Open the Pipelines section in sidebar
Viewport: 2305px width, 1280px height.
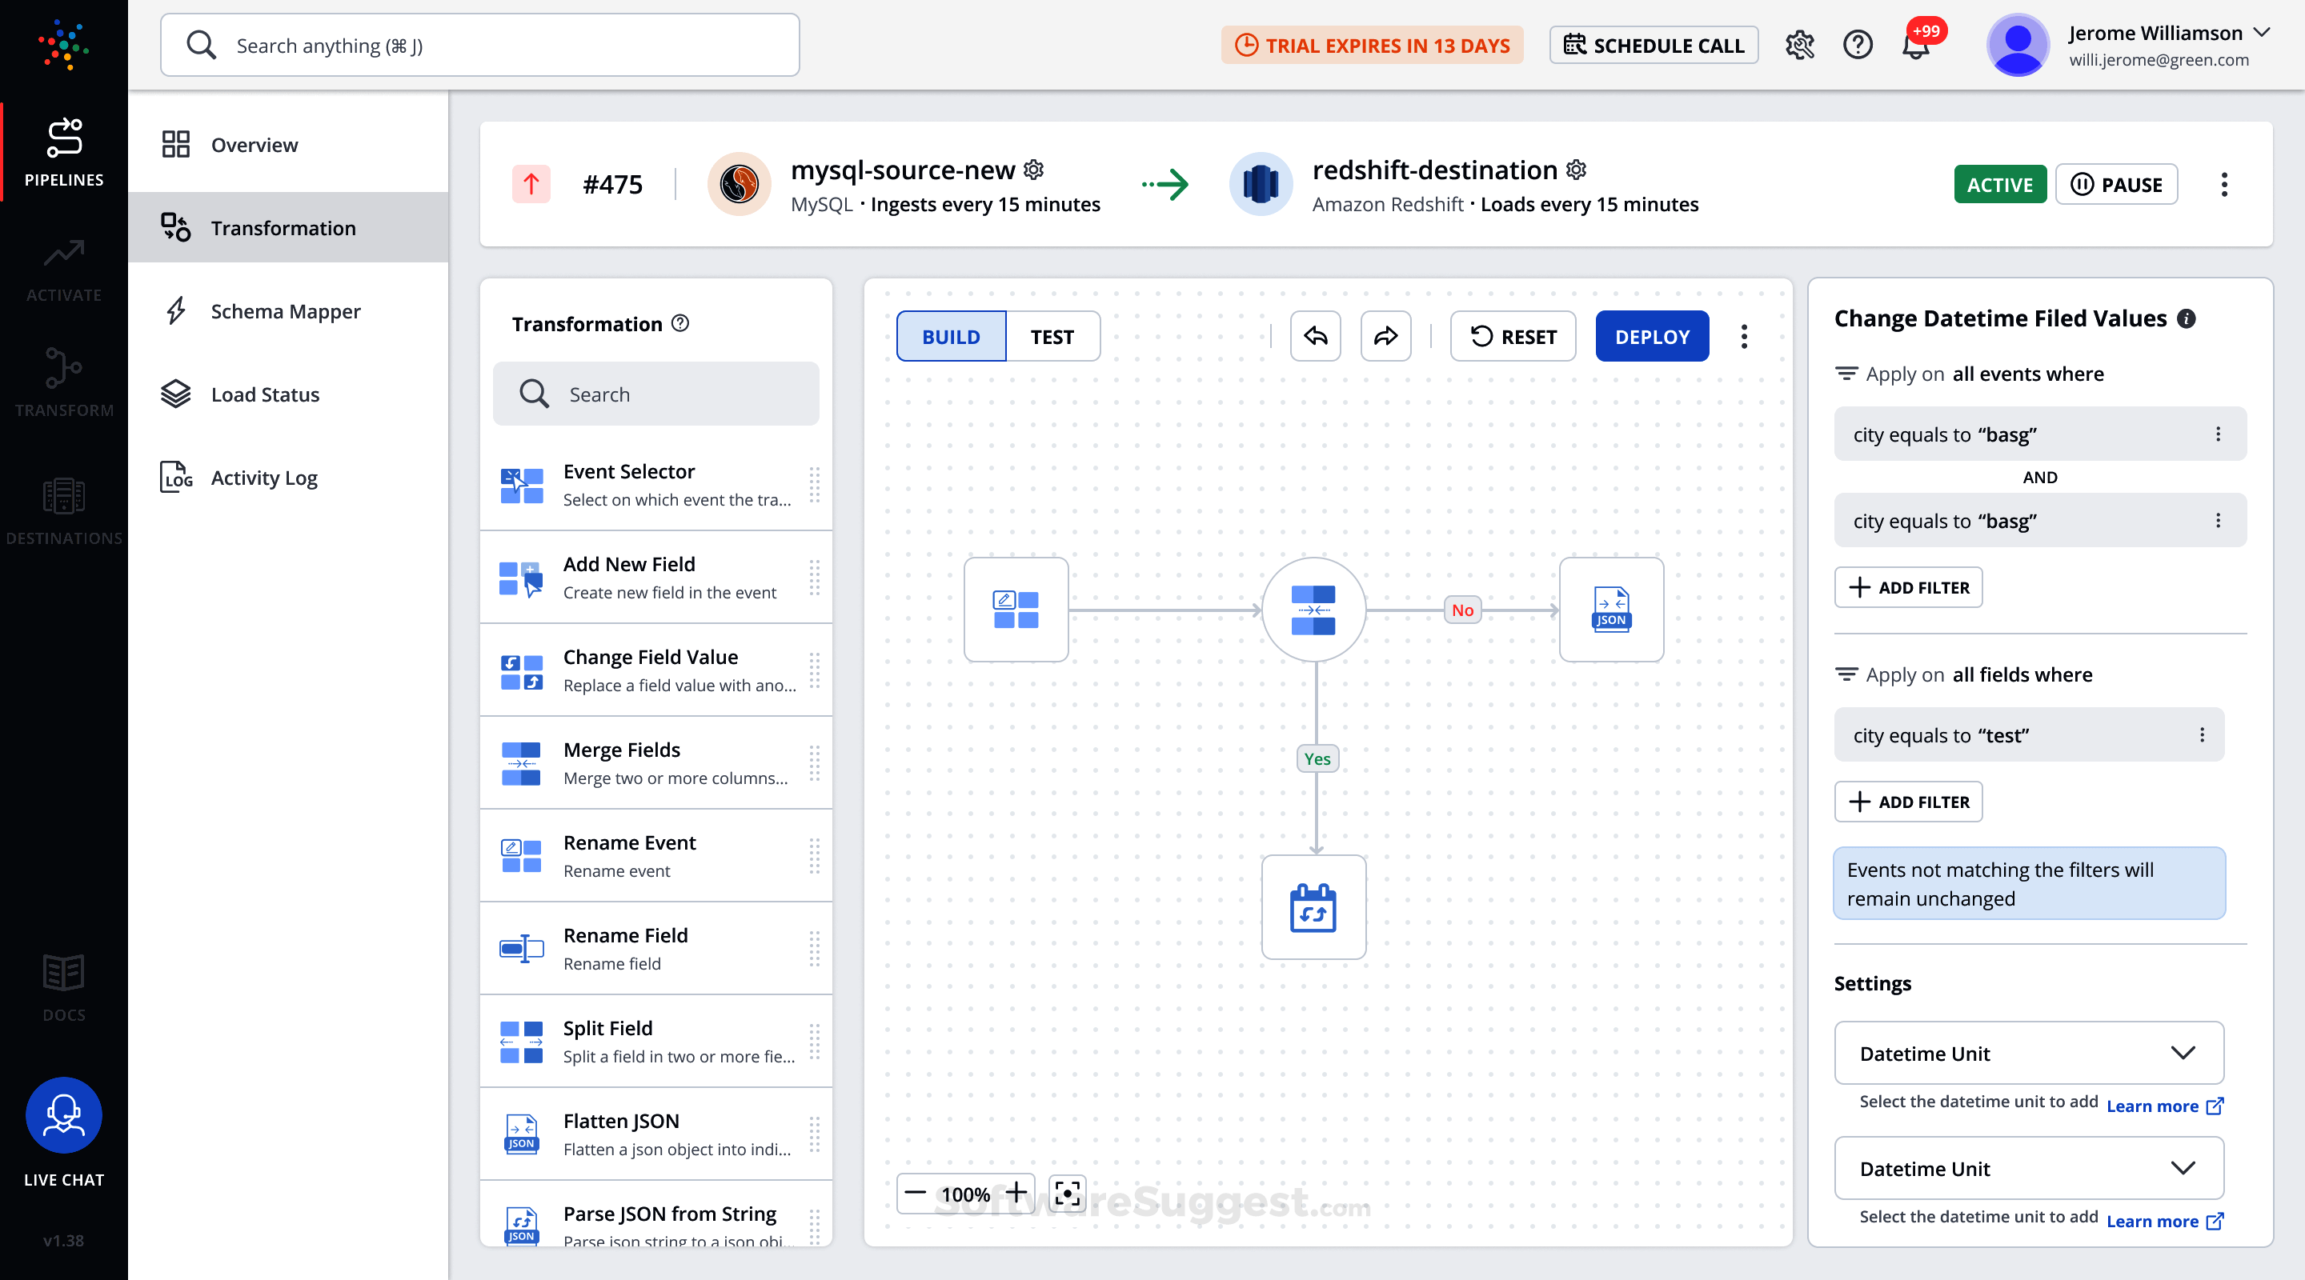coord(63,152)
